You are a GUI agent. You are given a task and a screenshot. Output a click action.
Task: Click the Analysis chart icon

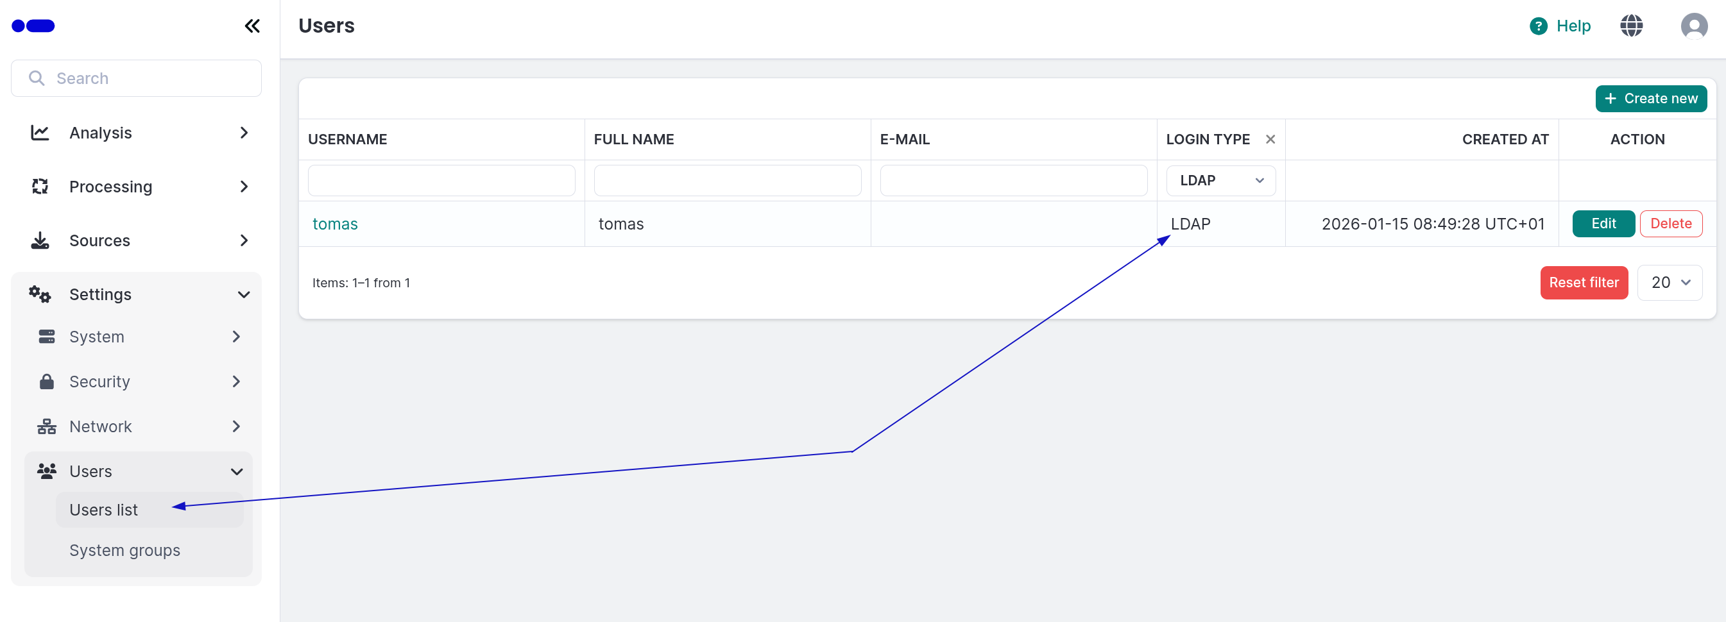(x=40, y=133)
